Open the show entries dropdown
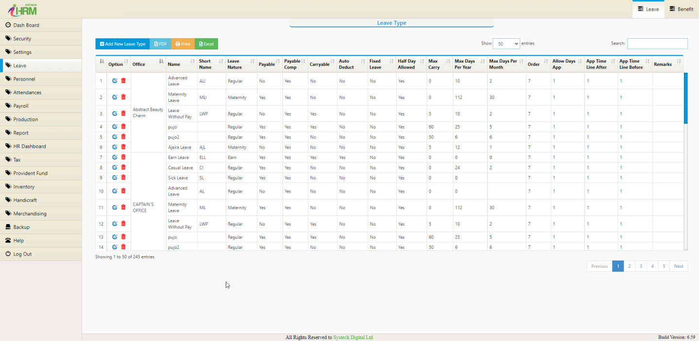The height and width of the screenshot is (341, 699). [506, 43]
